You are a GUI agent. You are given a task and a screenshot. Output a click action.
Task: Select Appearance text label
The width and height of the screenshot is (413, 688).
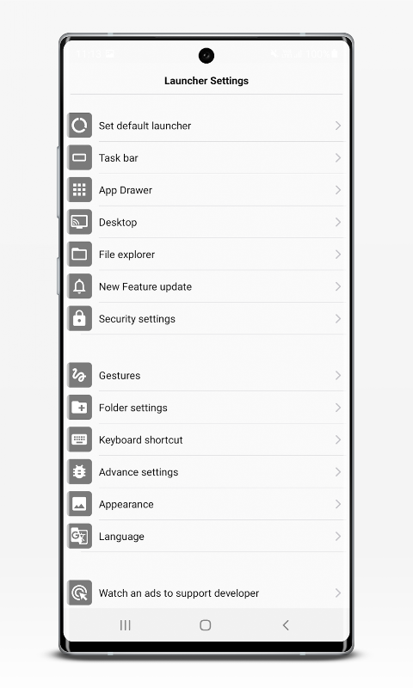pos(126,505)
